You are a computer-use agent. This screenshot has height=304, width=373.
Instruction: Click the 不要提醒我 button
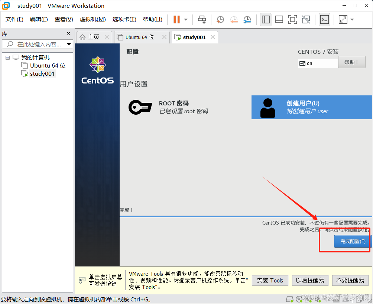[x=350, y=281]
